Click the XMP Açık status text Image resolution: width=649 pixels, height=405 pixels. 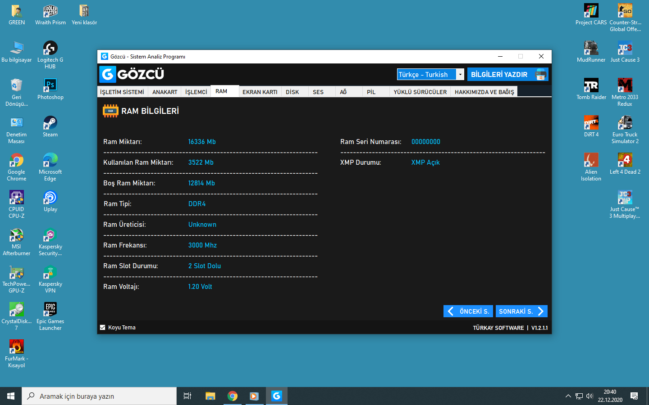tap(425, 162)
